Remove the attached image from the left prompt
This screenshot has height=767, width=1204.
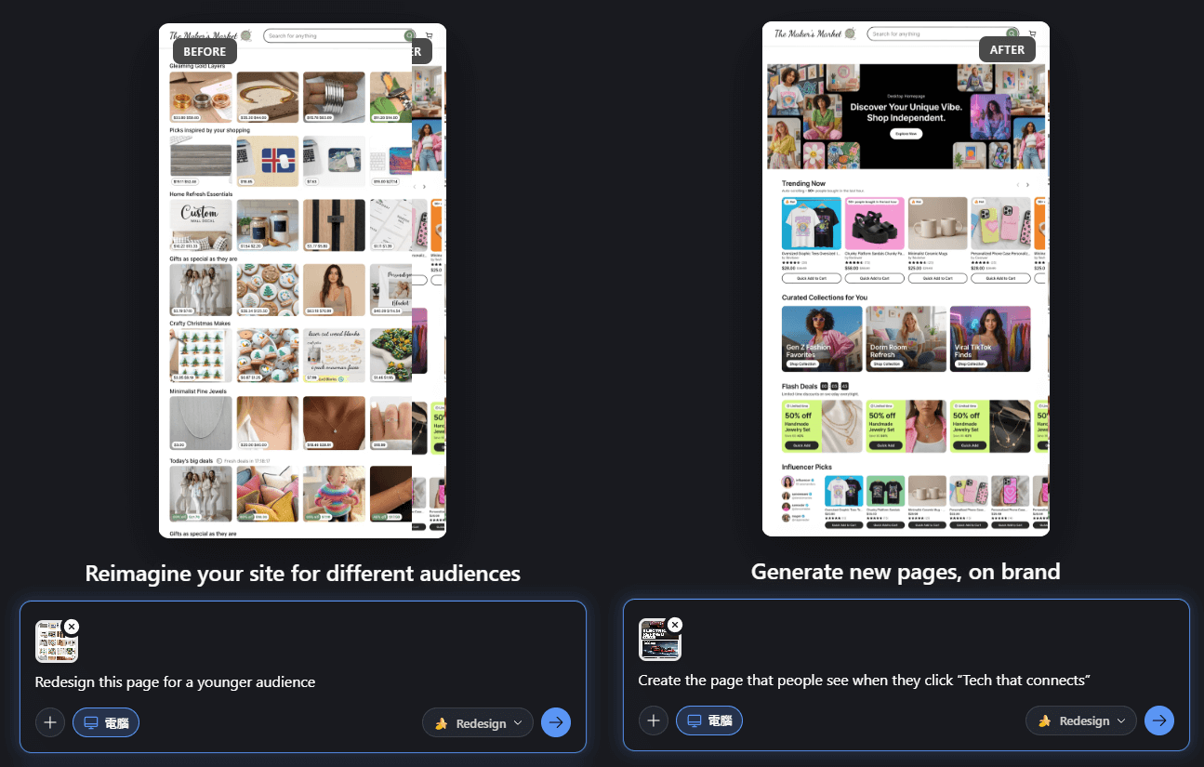72,627
